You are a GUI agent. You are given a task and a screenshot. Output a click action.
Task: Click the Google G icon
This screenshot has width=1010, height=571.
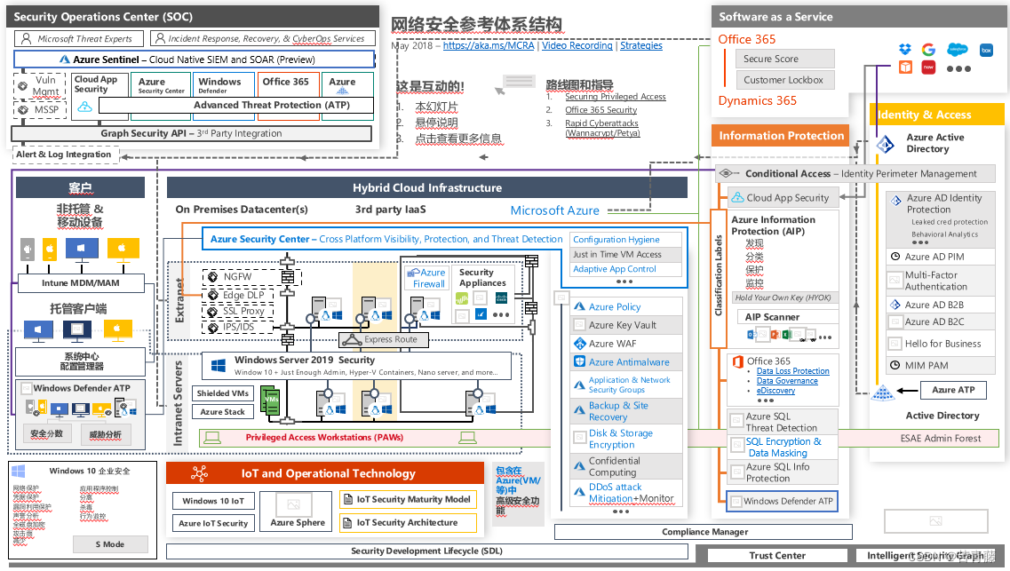928,50
